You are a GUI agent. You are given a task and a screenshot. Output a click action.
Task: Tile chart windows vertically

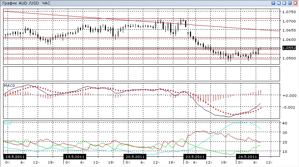click(279, 3)
